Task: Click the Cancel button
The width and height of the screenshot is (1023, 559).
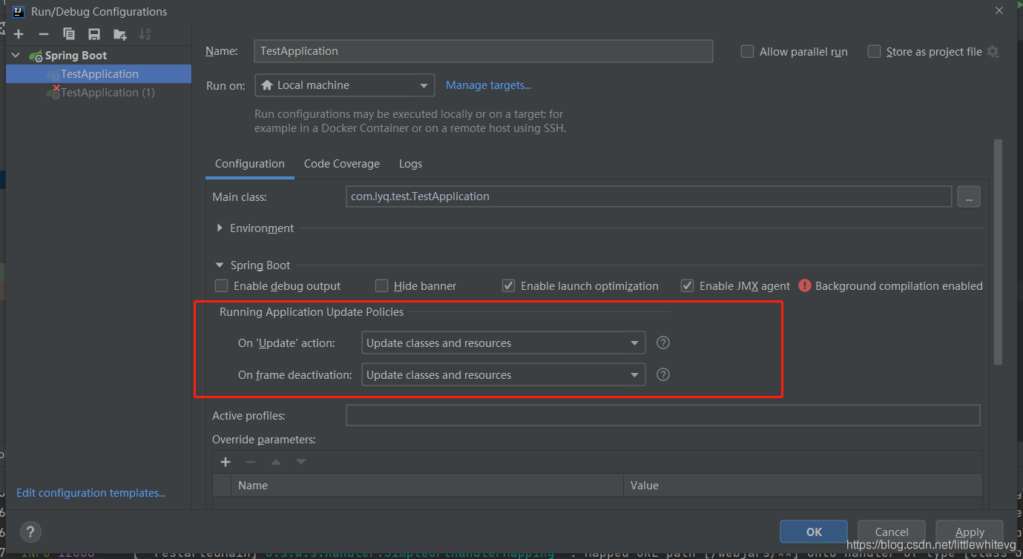Action: pyautogui.click(x=892, y=532)
